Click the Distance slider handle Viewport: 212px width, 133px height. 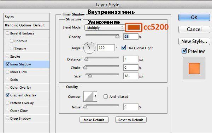[86, 59]
